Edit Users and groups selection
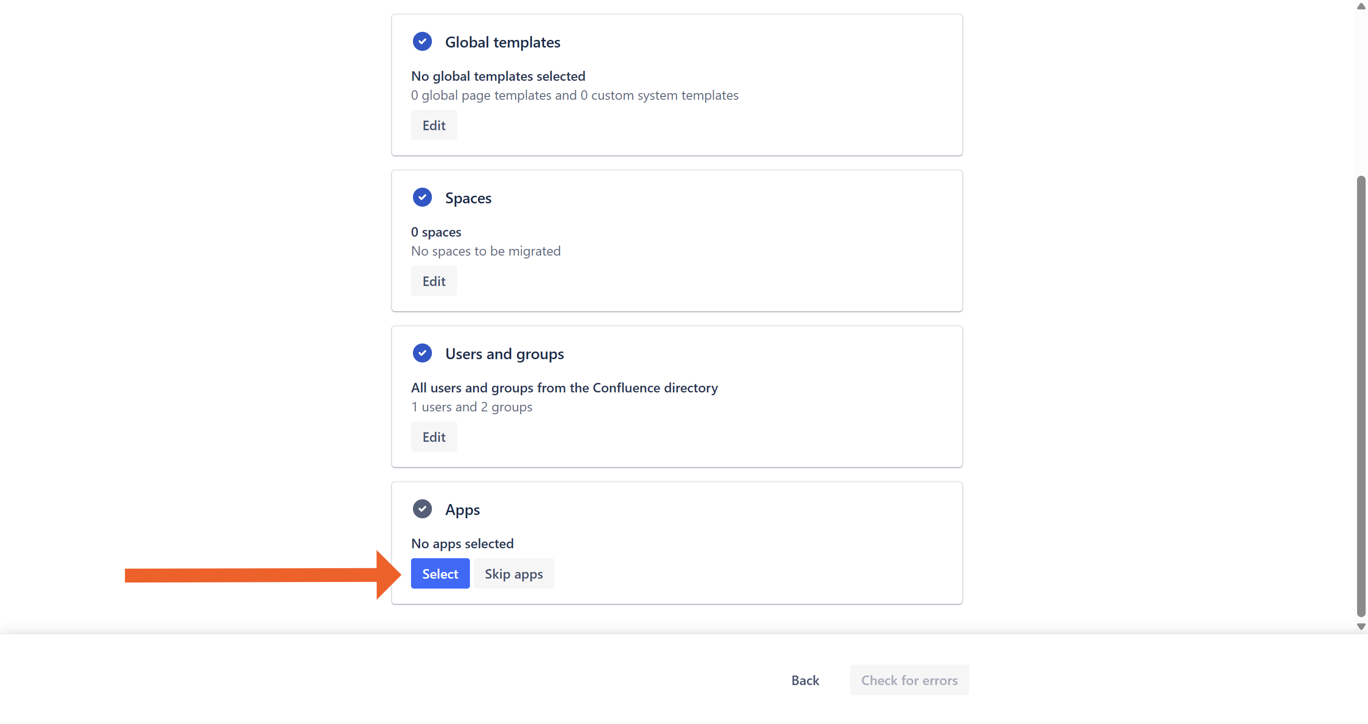This screenshot has width=1368, height=724. 433,437
